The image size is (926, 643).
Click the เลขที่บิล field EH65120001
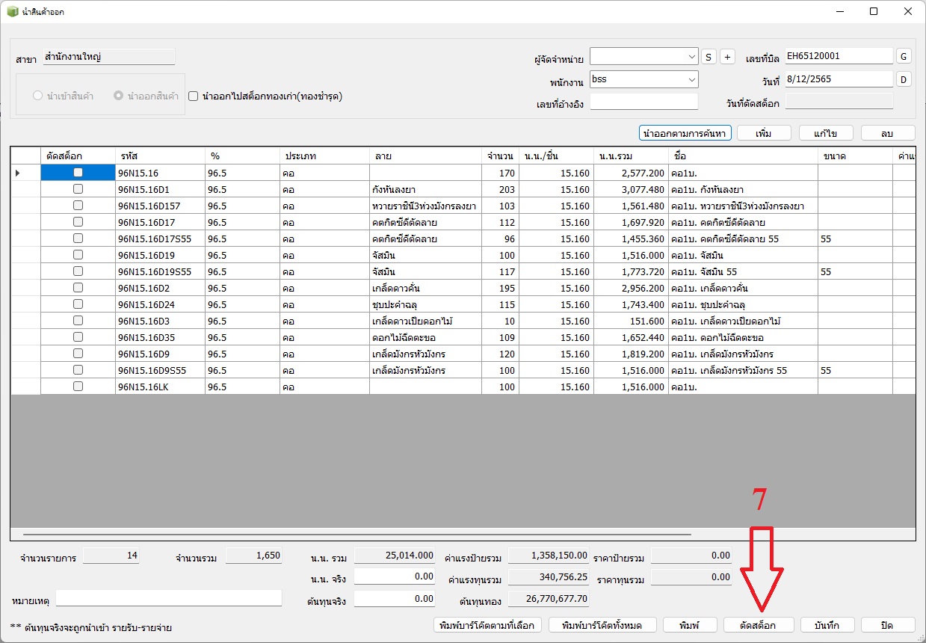[x=839, y=56]
